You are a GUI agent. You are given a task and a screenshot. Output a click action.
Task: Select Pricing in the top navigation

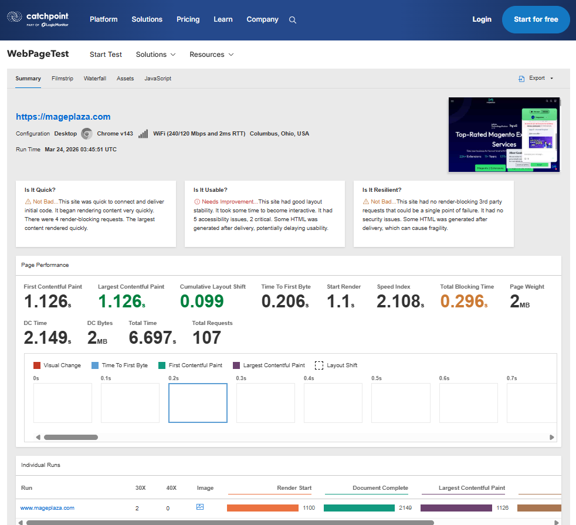pyautogui.click(x=188, y=19)
